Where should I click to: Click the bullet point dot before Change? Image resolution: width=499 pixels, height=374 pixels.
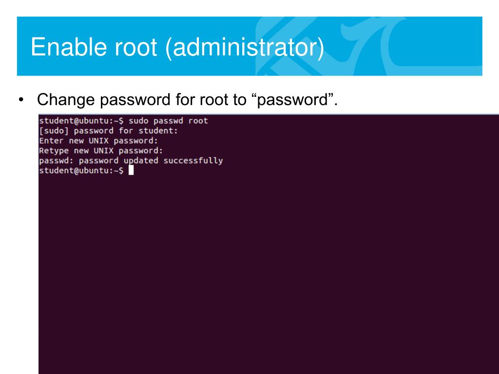(x=21, y=100)
